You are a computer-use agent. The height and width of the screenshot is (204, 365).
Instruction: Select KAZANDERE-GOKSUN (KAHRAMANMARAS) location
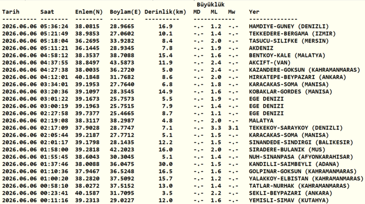point(304,70)
